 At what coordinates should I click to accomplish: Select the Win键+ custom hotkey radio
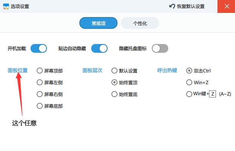(189, 94)
